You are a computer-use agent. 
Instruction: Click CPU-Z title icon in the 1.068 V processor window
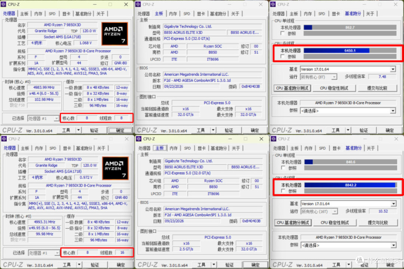pyautogui.click(x=3, y=4)
